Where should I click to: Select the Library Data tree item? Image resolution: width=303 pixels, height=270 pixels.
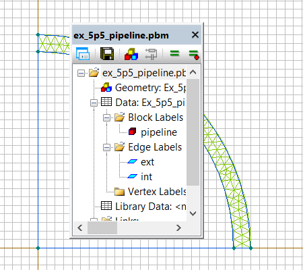[150, 207]
